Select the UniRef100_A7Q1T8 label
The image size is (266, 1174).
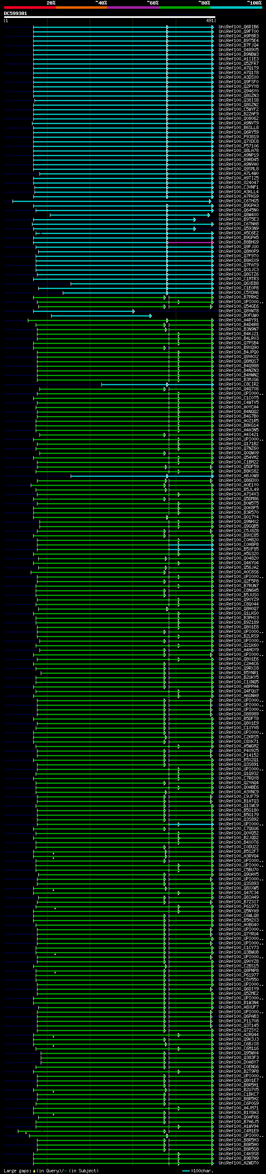coord(239,72)
